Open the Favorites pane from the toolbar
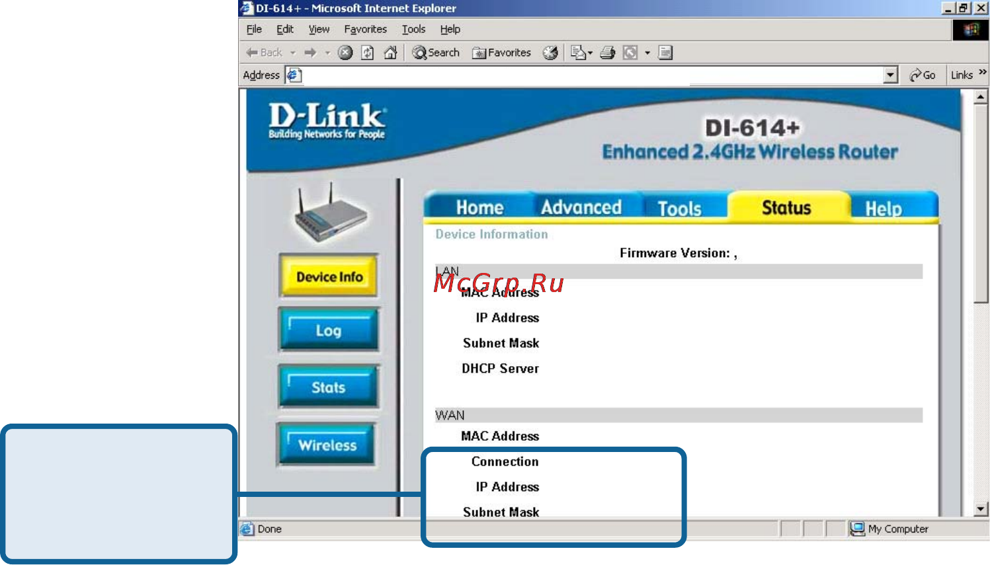Viewport: 990px width, 565px height. tap(501, 53)
